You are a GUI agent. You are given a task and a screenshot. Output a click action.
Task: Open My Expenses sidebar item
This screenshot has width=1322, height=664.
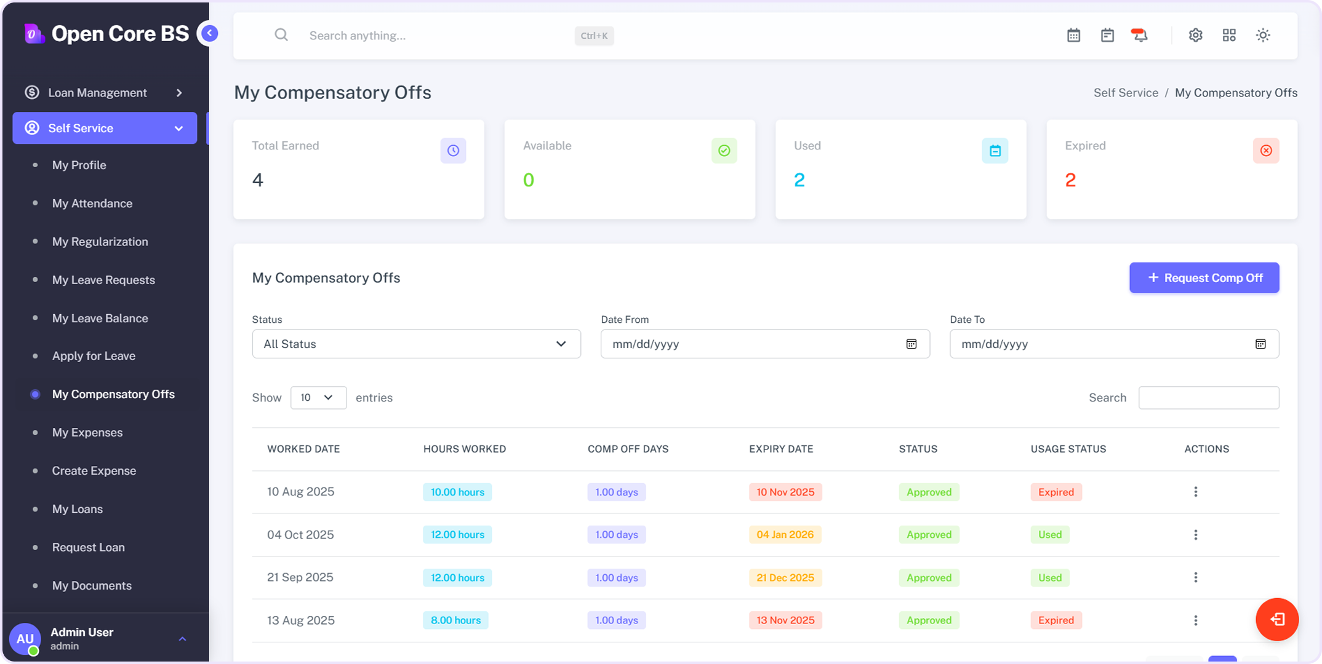pyautogui.click(x=87, y=432)
